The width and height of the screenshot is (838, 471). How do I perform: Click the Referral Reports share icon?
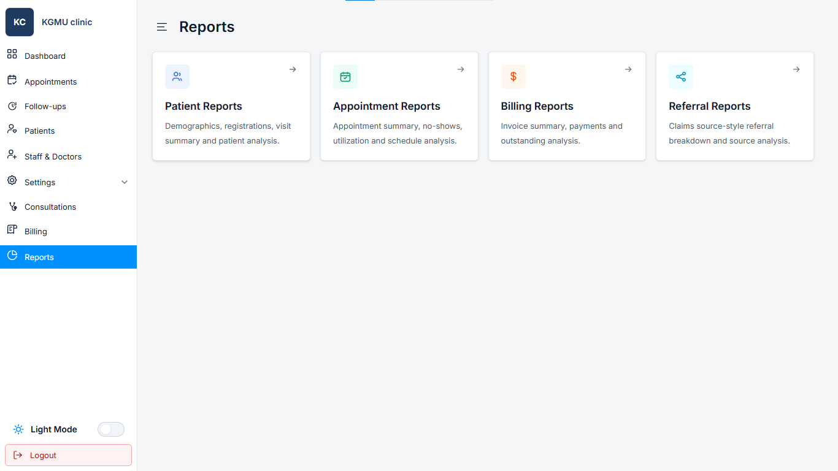pyautogui.click(x=681, y=77)
